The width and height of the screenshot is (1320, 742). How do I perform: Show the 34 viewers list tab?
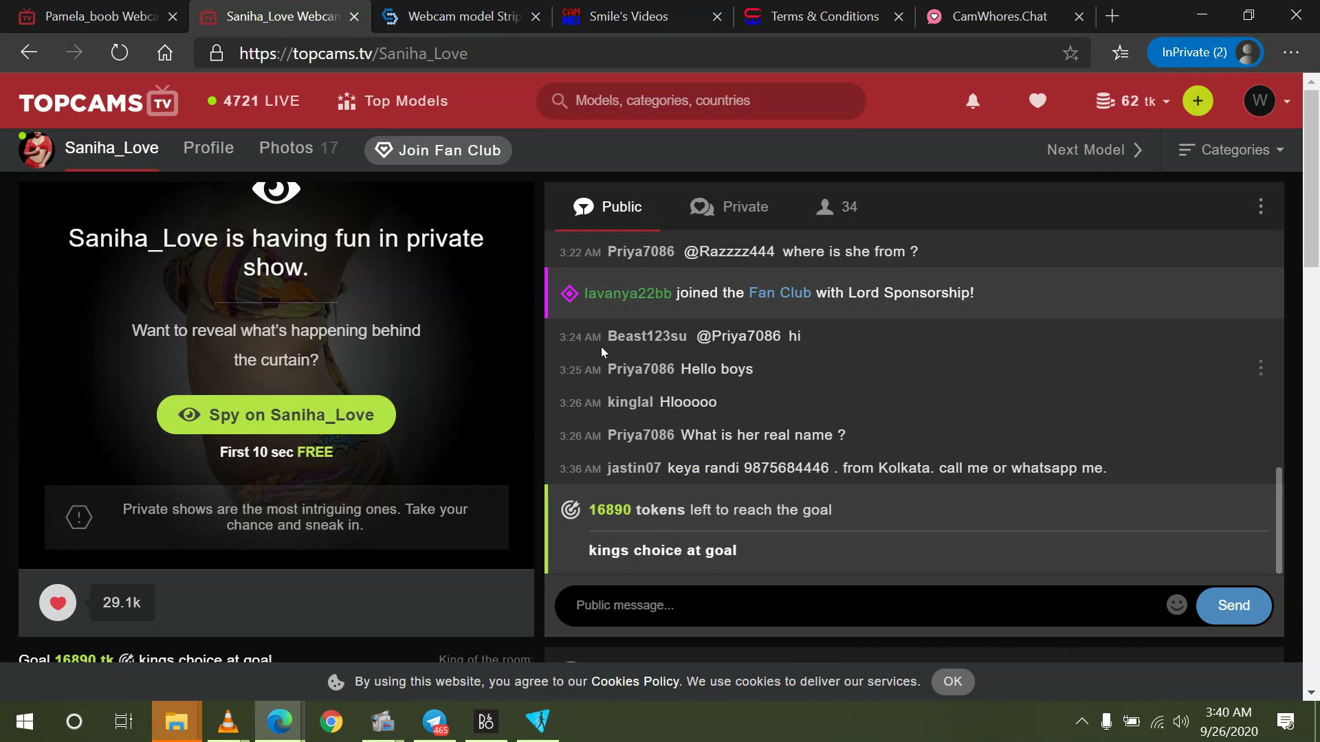837,207
